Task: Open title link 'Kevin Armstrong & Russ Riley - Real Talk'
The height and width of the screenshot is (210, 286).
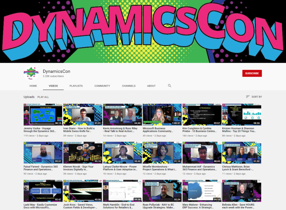Action: point(120,130)
